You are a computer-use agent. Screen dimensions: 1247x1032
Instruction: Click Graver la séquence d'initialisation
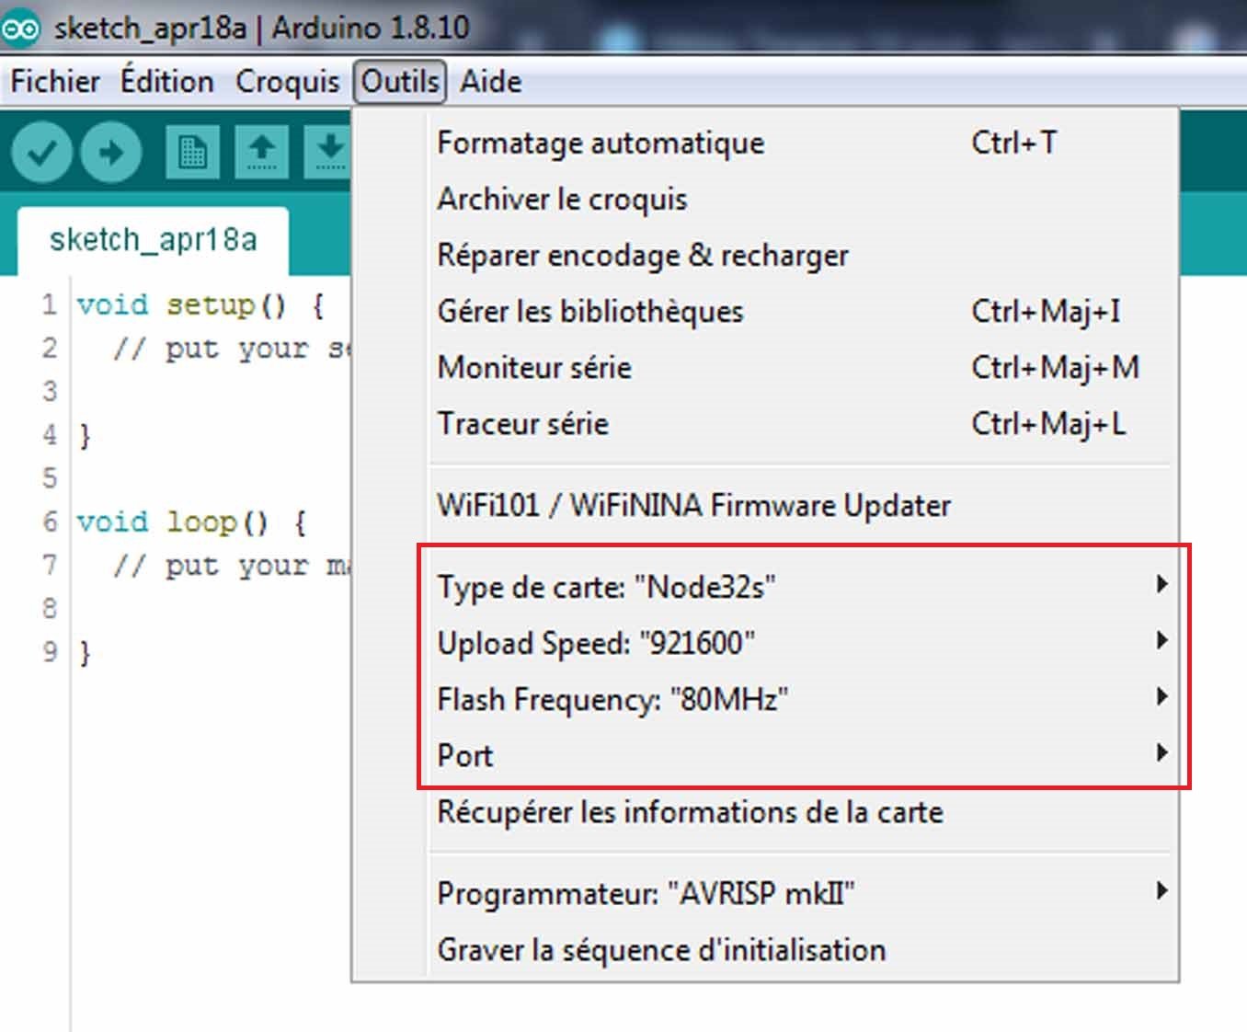point(803,949)
